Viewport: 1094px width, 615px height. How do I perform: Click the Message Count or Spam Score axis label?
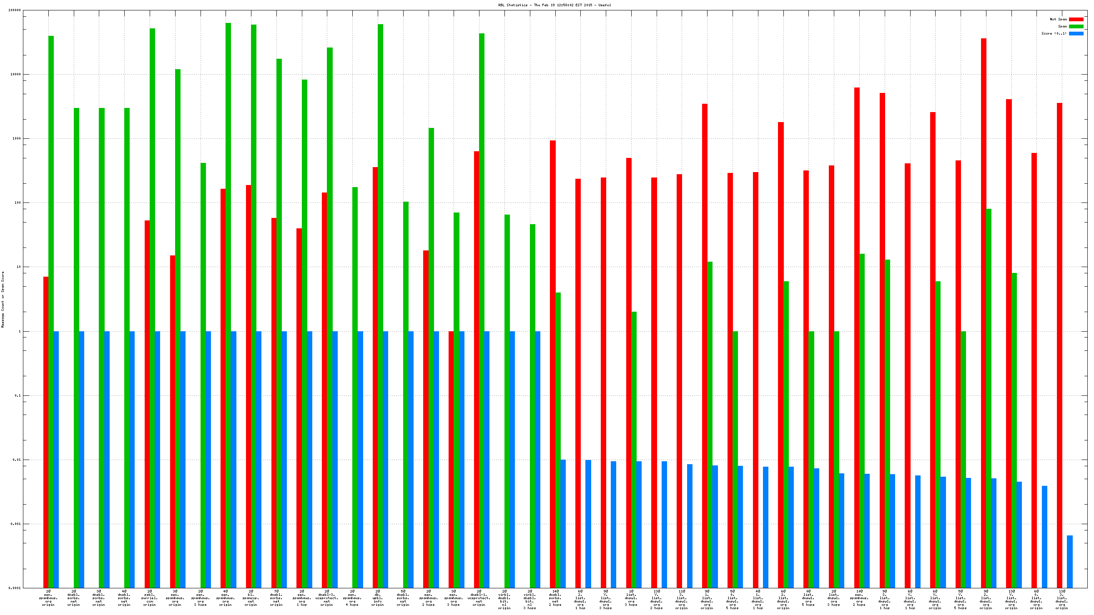[3, 300]
